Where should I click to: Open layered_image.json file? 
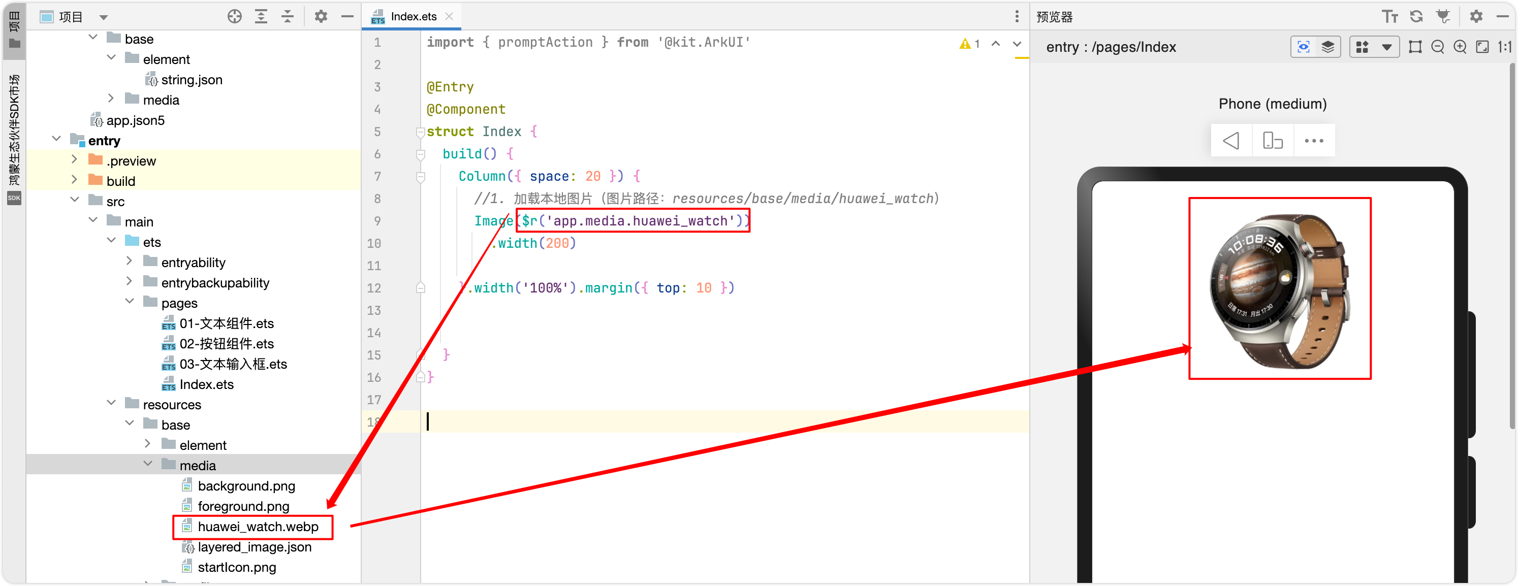coord(246,546)
